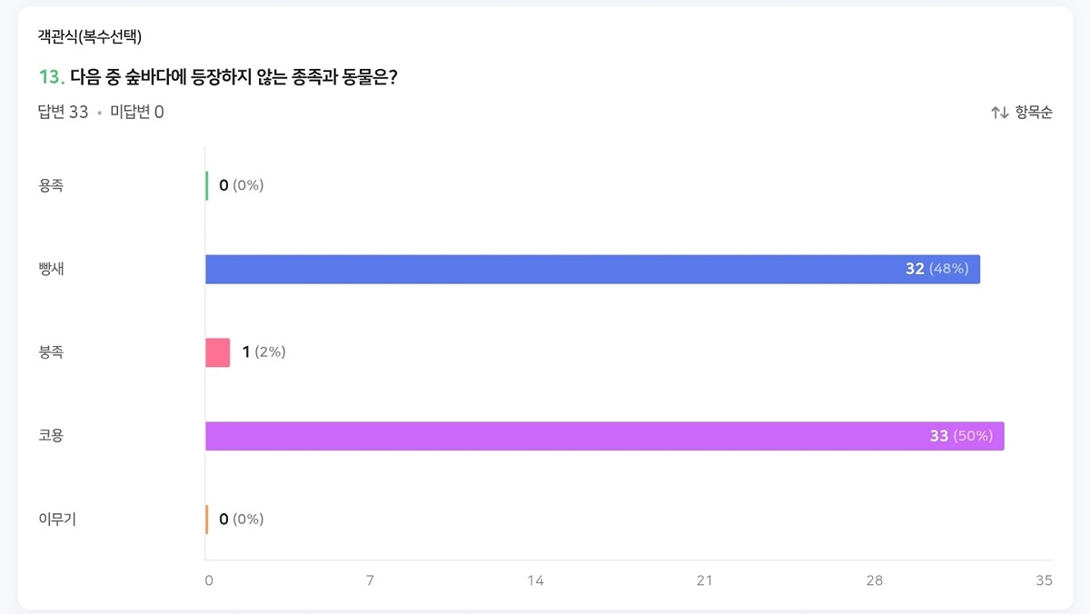Select the 붕족 answer label
The image size is (1090, 614).
pyautogui.click(x=51, y=352)
